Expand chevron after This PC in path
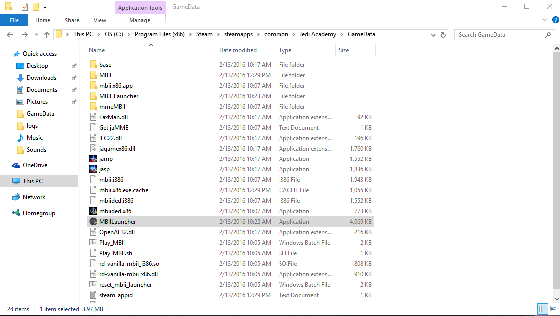The height and width of the screenshot is (316, 560). point(99,34)
